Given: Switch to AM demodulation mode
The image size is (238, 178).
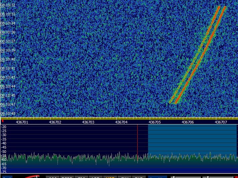Looking at the screenshot, I should 52,177.
